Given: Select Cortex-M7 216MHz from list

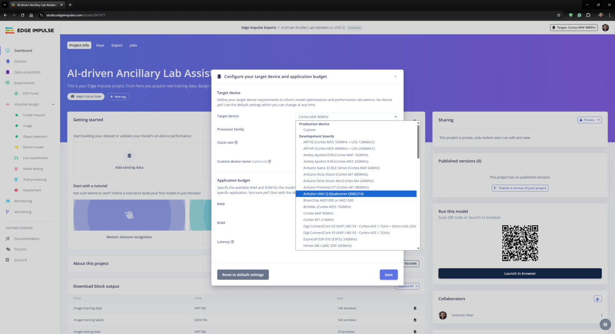Looking at the screenshot, I should click(356, 220).
